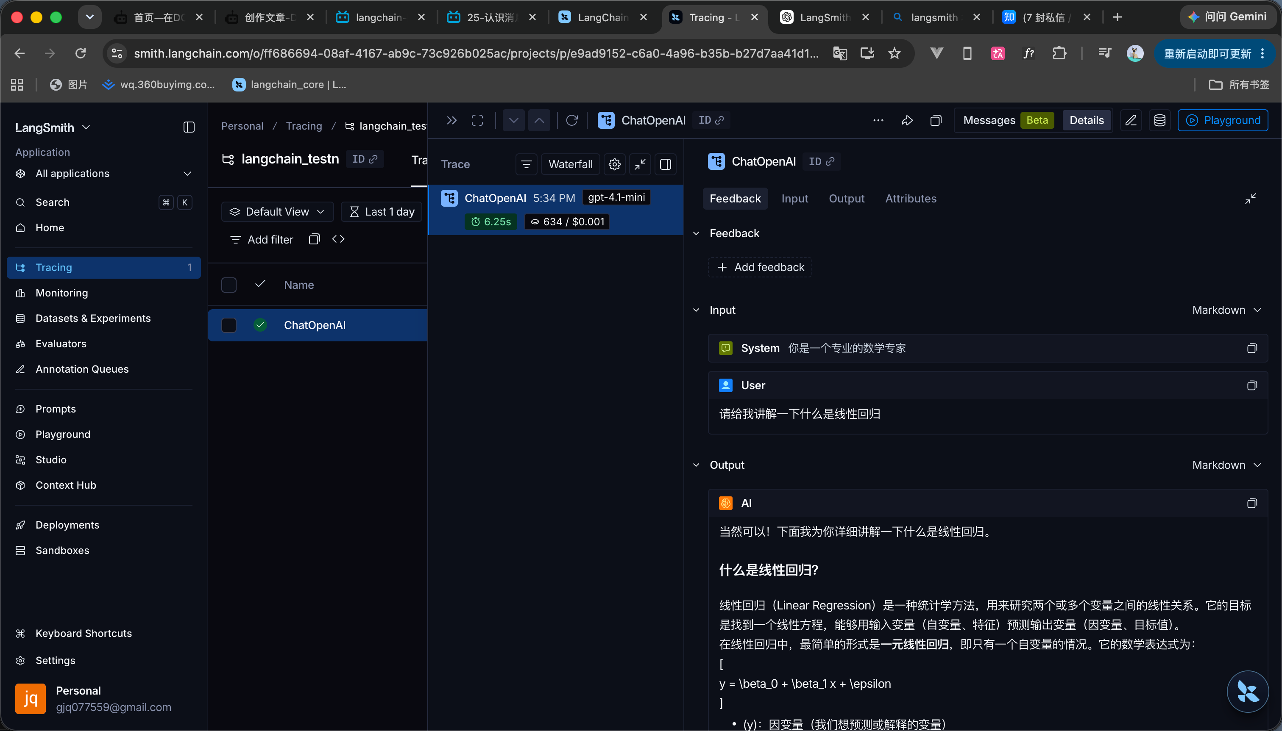Copy the System message content
The width and height of the screenshot is (1282, 731).
coord(1252,348)
